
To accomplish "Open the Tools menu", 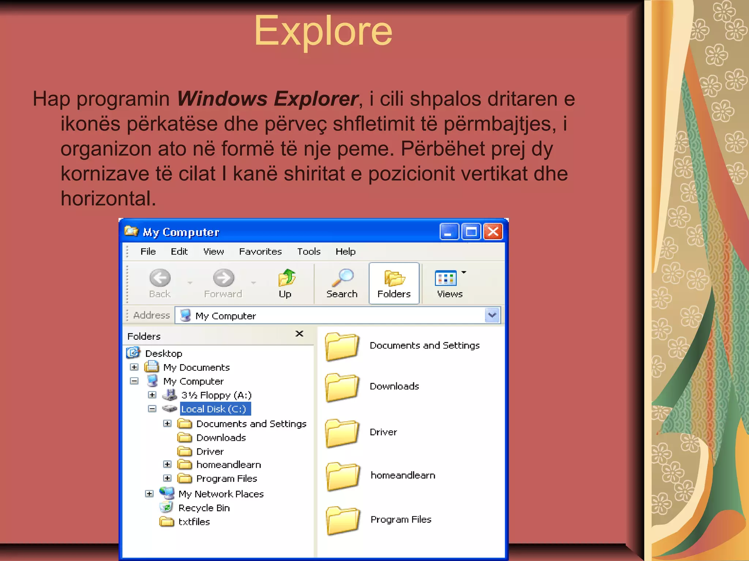I will tap(308, 252).
